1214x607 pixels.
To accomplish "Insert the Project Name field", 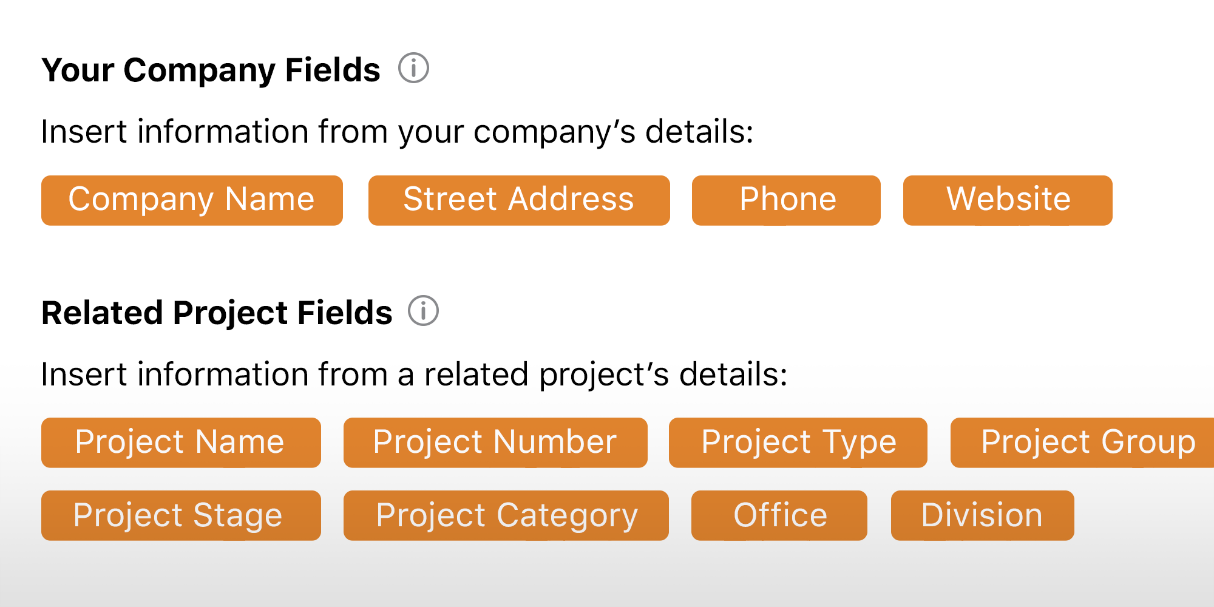I will [181, 443].
